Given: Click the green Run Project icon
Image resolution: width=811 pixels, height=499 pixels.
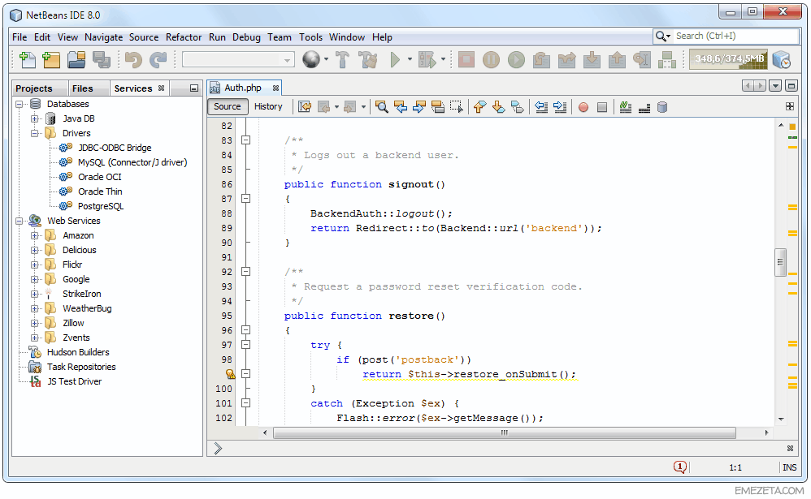Looking at the screenshot, I should (x=395, y=60).
